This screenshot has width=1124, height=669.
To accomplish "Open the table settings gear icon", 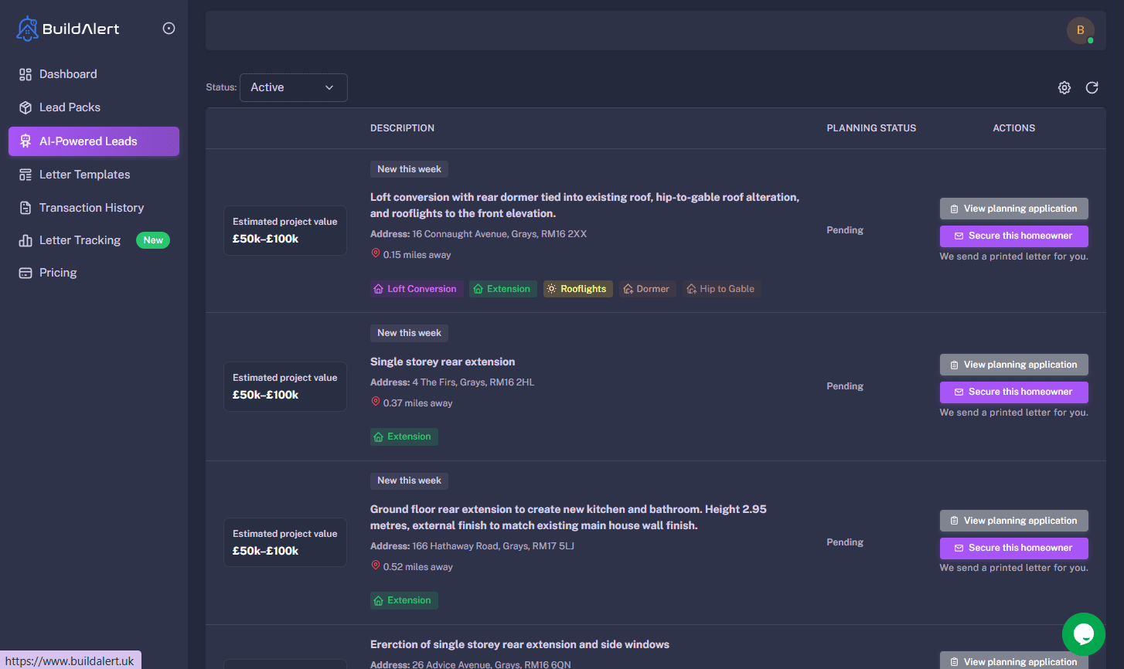I will click(1064, 88).
